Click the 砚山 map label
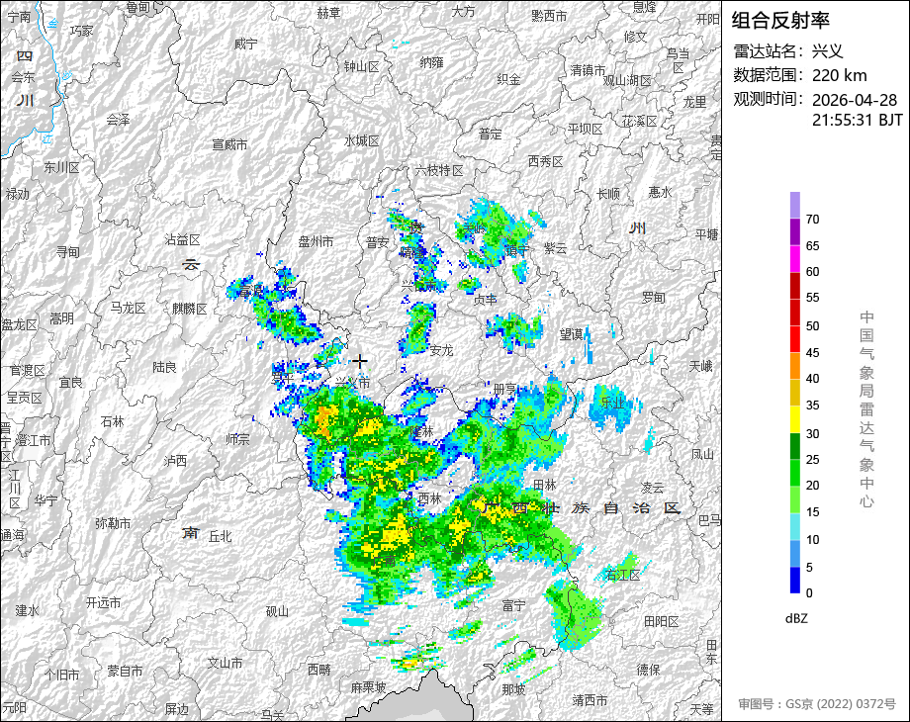 277,610
